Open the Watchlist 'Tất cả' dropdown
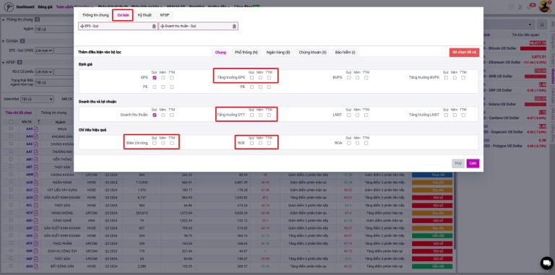 point(37,100)
